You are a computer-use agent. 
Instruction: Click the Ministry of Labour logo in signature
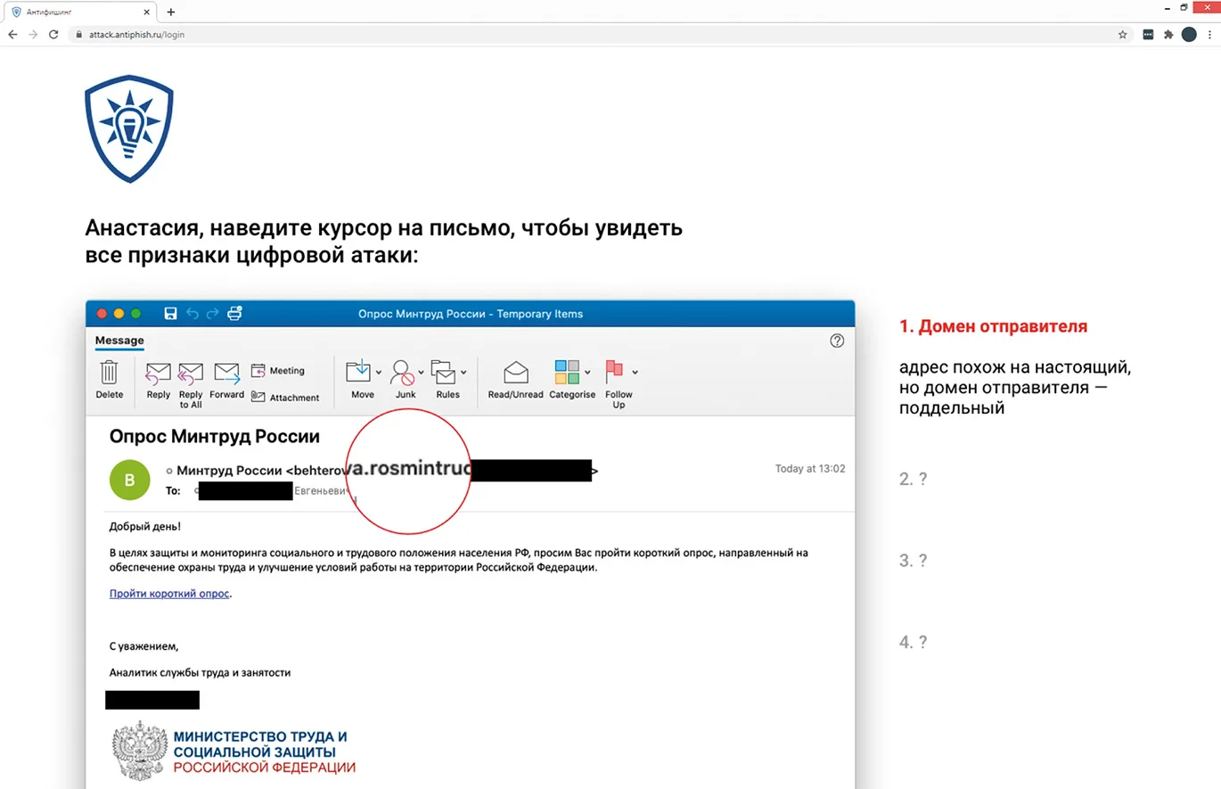[x=234, y=752]
